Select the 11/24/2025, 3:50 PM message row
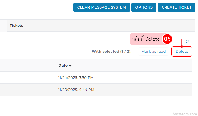Image resolution: width=198 pixels, height=116 pixels. pos(76,78)
